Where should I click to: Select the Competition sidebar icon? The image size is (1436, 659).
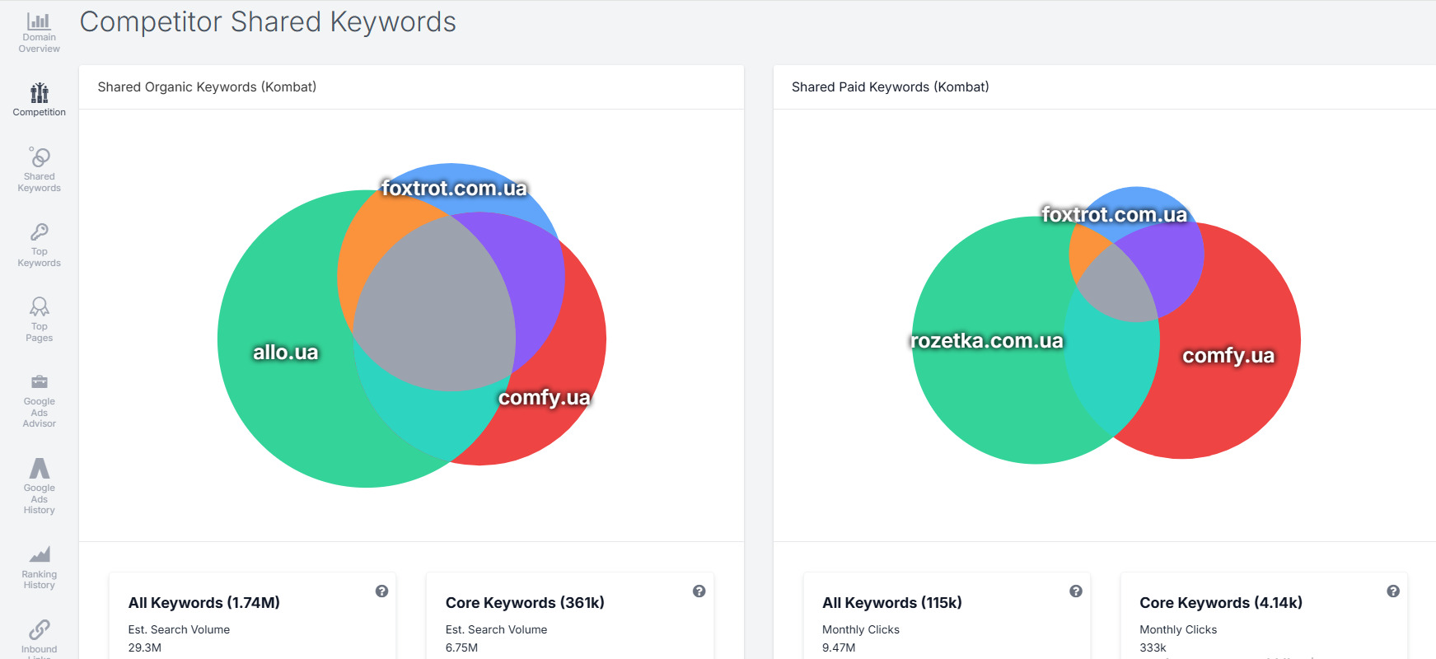(39, 100)
